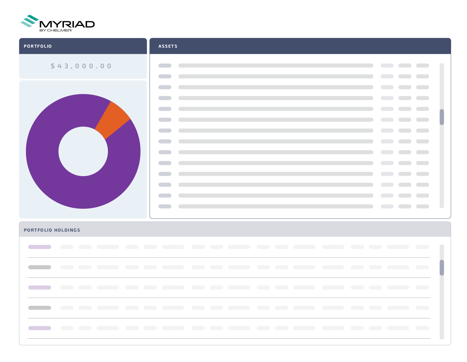Click the gray tag in second holdings row
This screenshot has width=467, height=362.
(40, 267)
